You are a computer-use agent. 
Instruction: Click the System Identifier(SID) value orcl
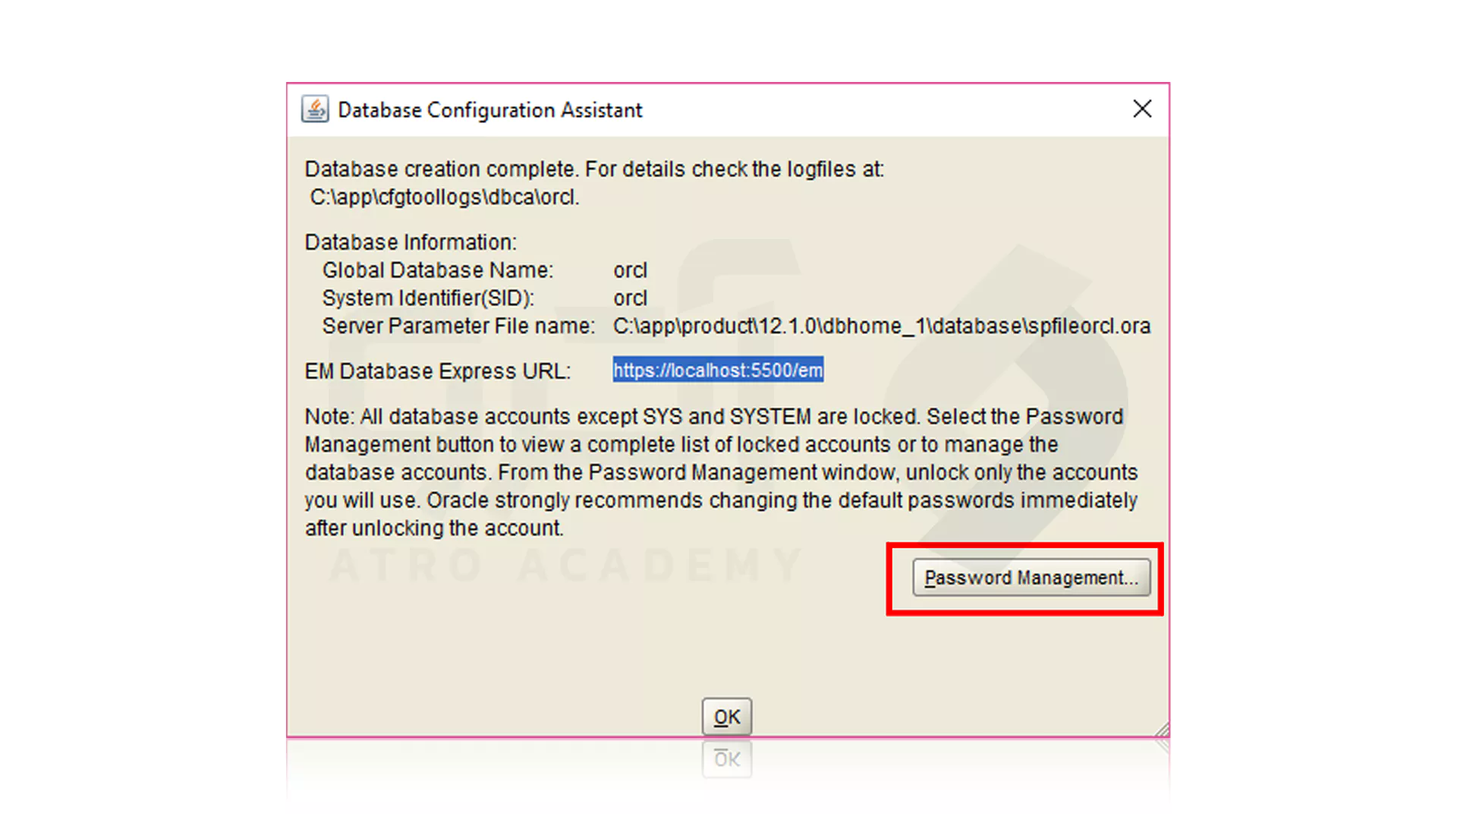[x=630, y=298]
